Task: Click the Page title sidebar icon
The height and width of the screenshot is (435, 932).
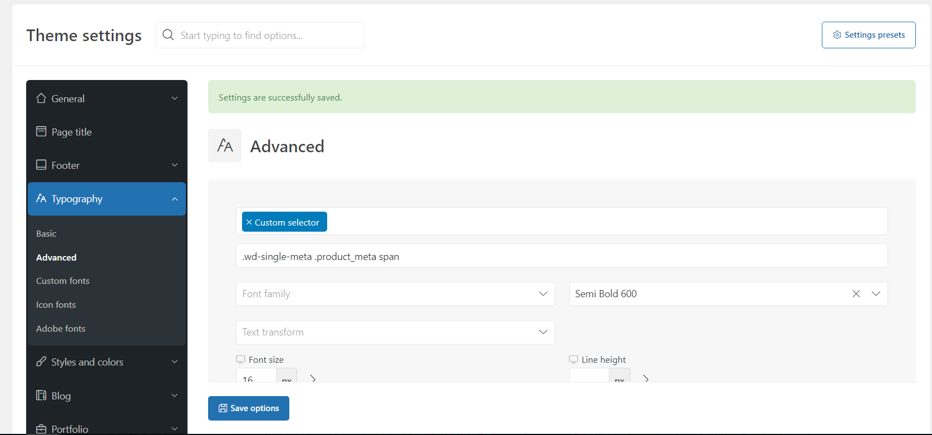Action: tap(41, 132)
